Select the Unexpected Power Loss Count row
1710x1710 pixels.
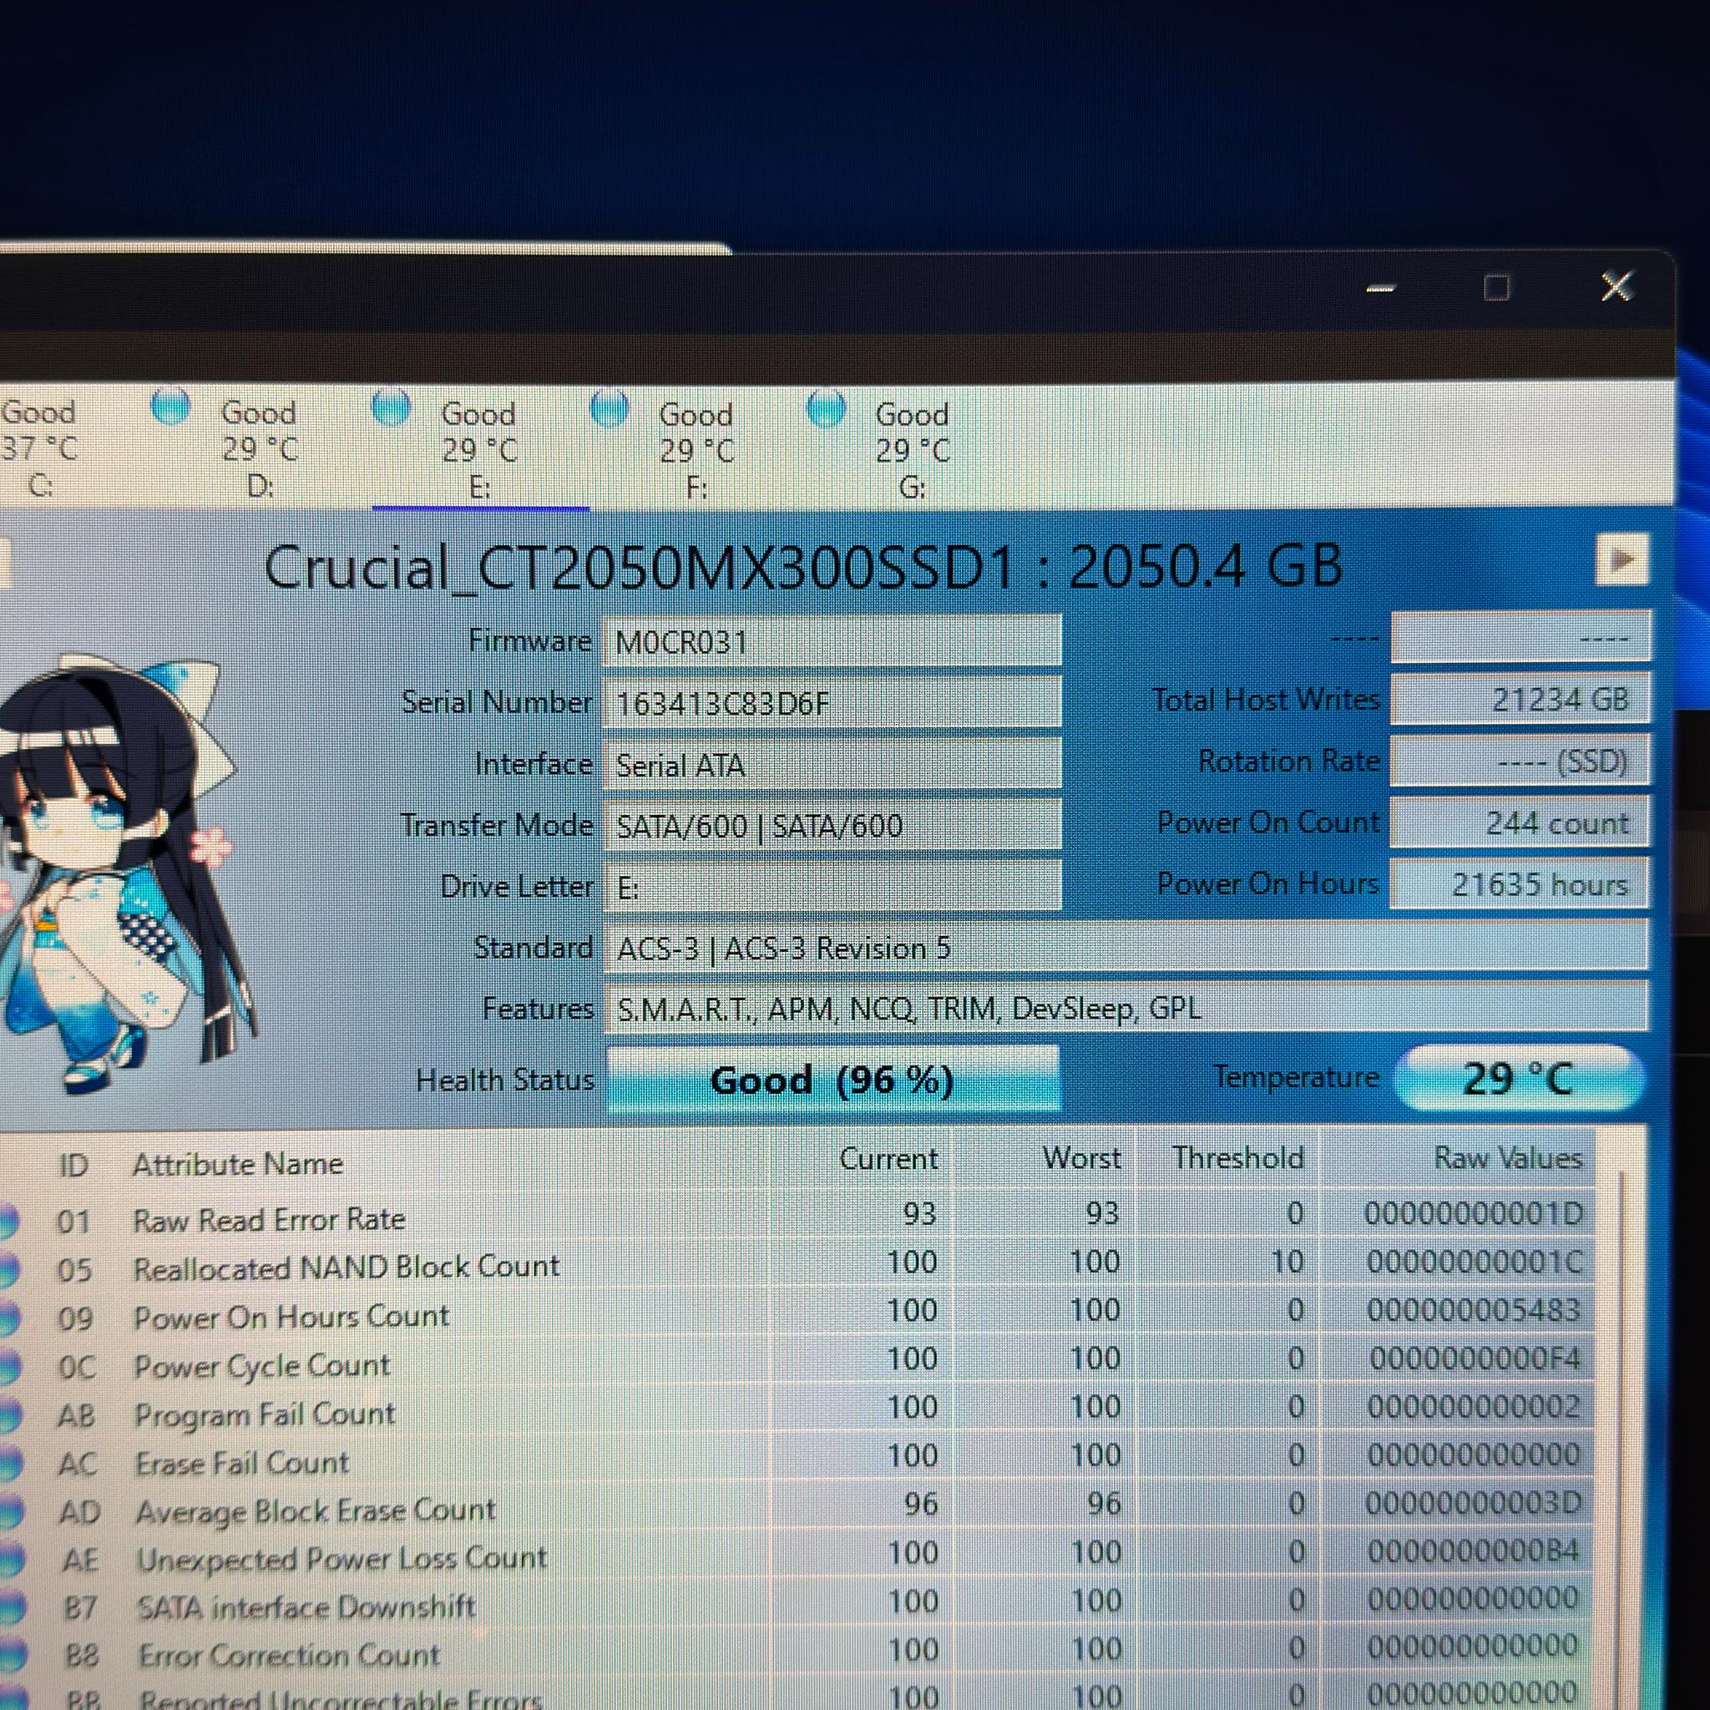click(797, 1555)
